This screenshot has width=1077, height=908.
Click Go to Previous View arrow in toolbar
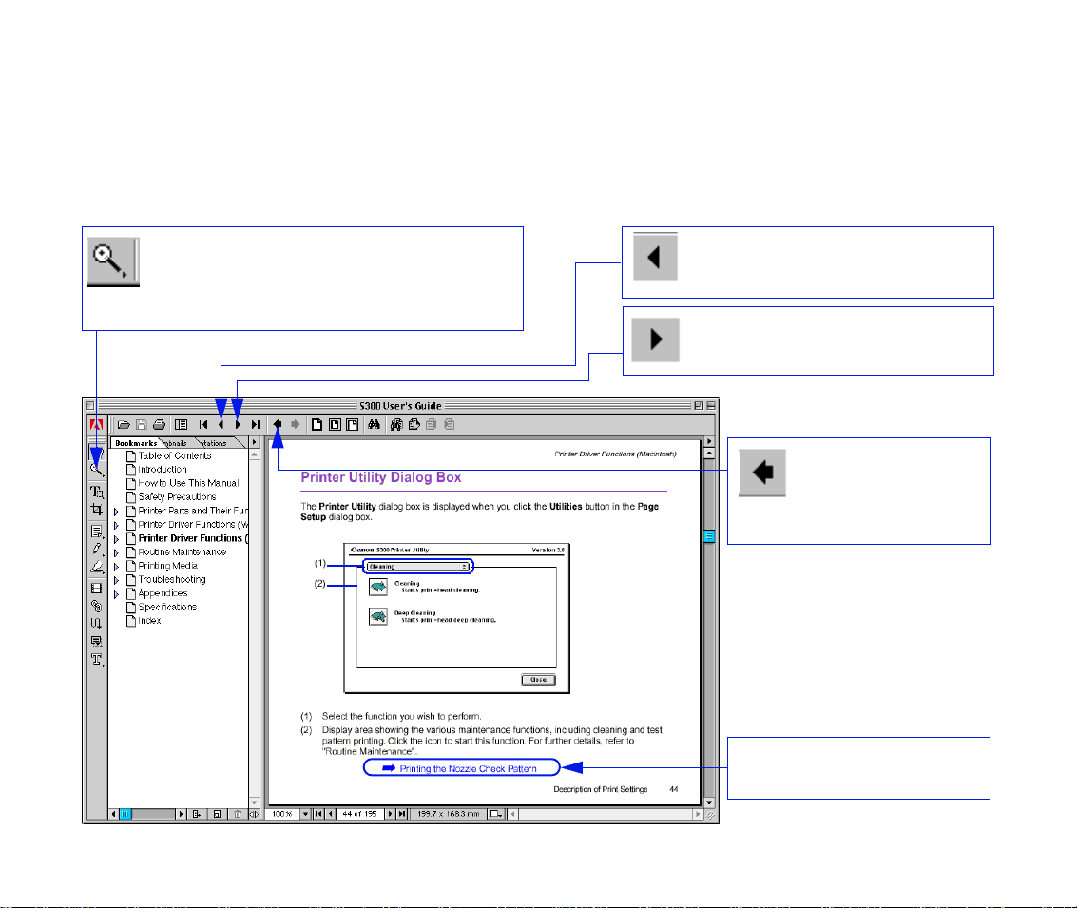pyautogui.click(x=278, y=424)
